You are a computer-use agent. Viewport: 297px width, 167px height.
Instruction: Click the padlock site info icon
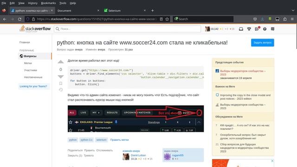coord(33,19)
